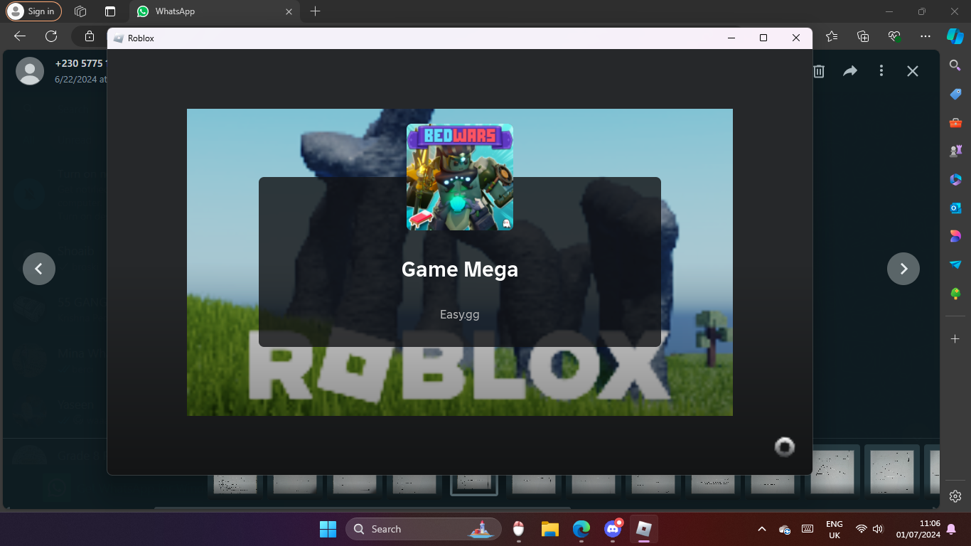Open Edge sidebar settings gear
Screen dimensions: 971x546
coord(955,496)
